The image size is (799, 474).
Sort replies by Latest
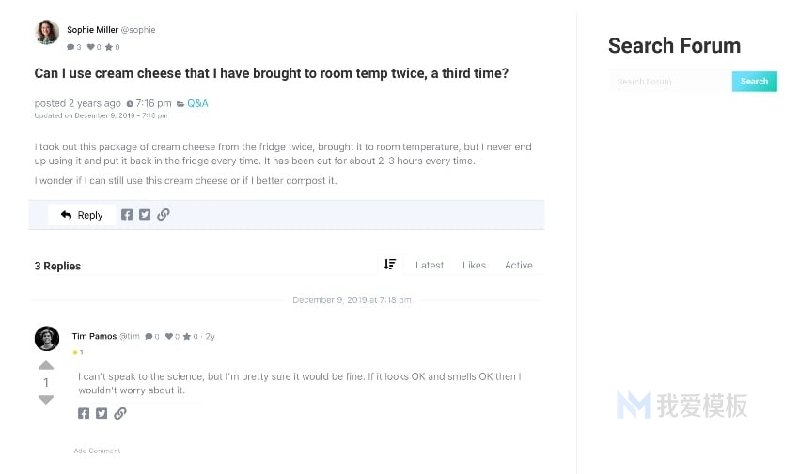(430, 265)
